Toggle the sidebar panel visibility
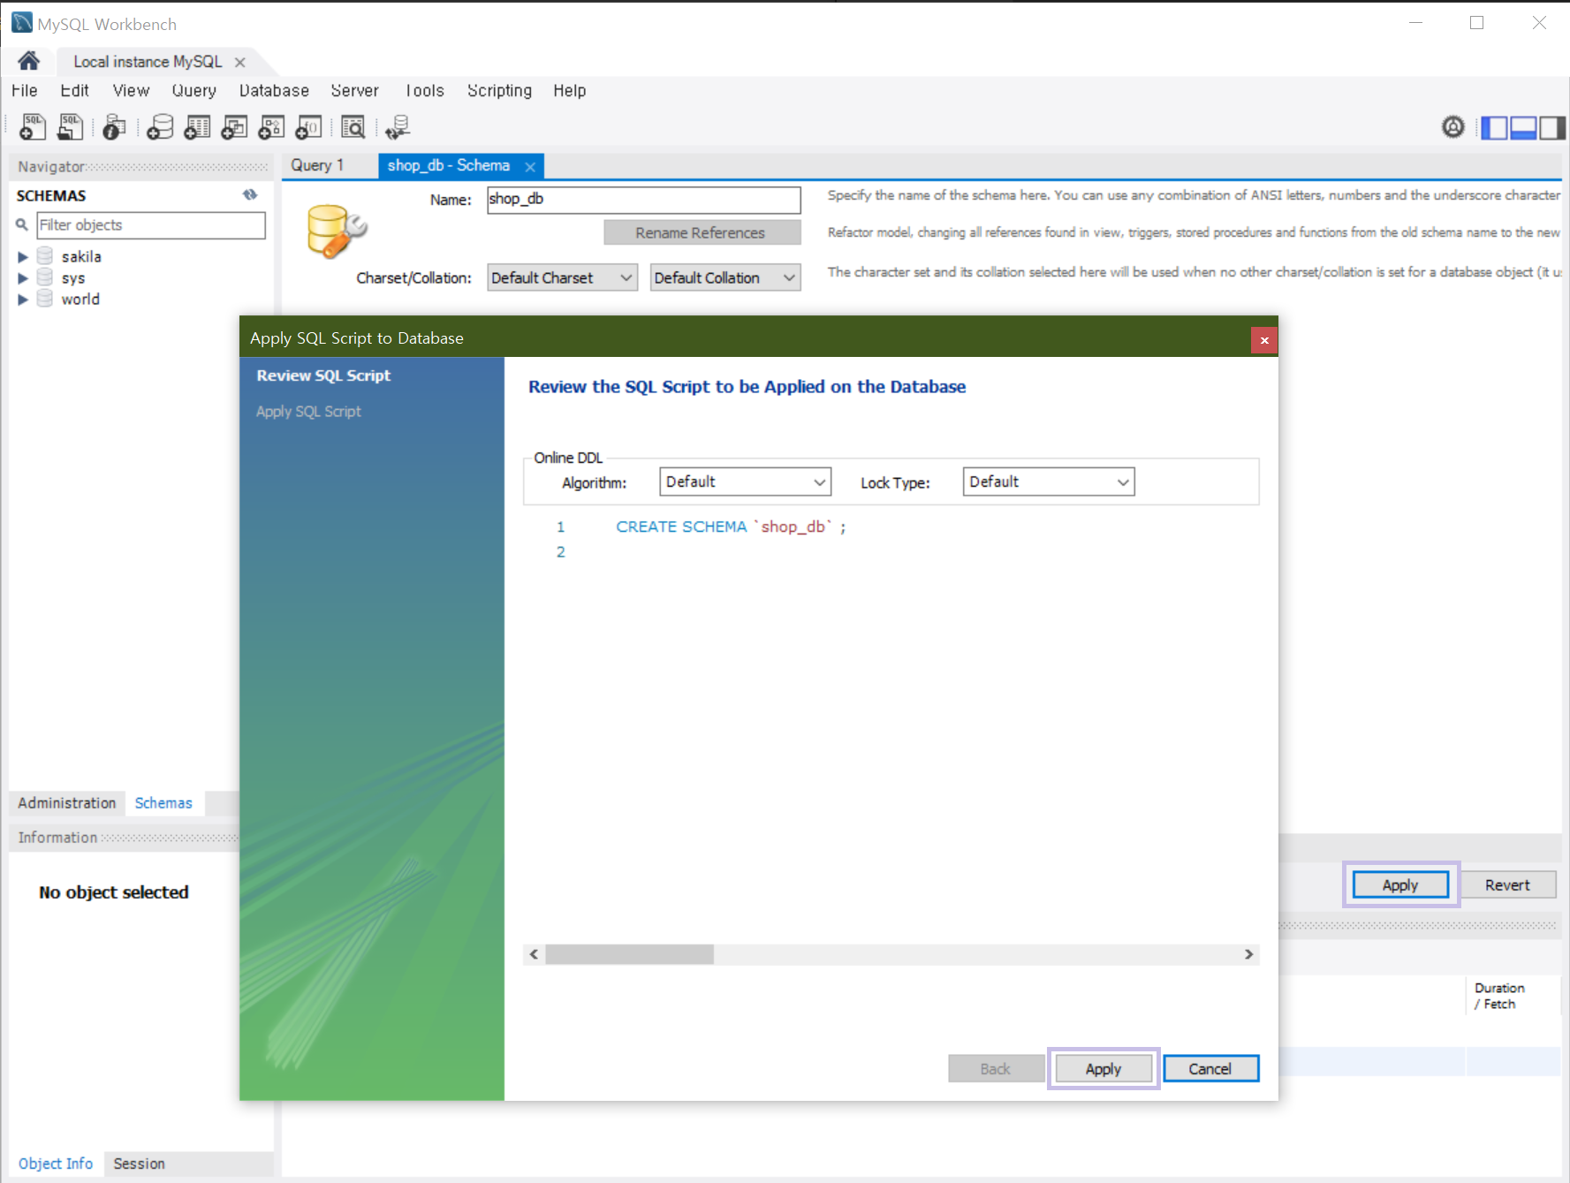1570x1183 pixels. [x=1495, y=128]
